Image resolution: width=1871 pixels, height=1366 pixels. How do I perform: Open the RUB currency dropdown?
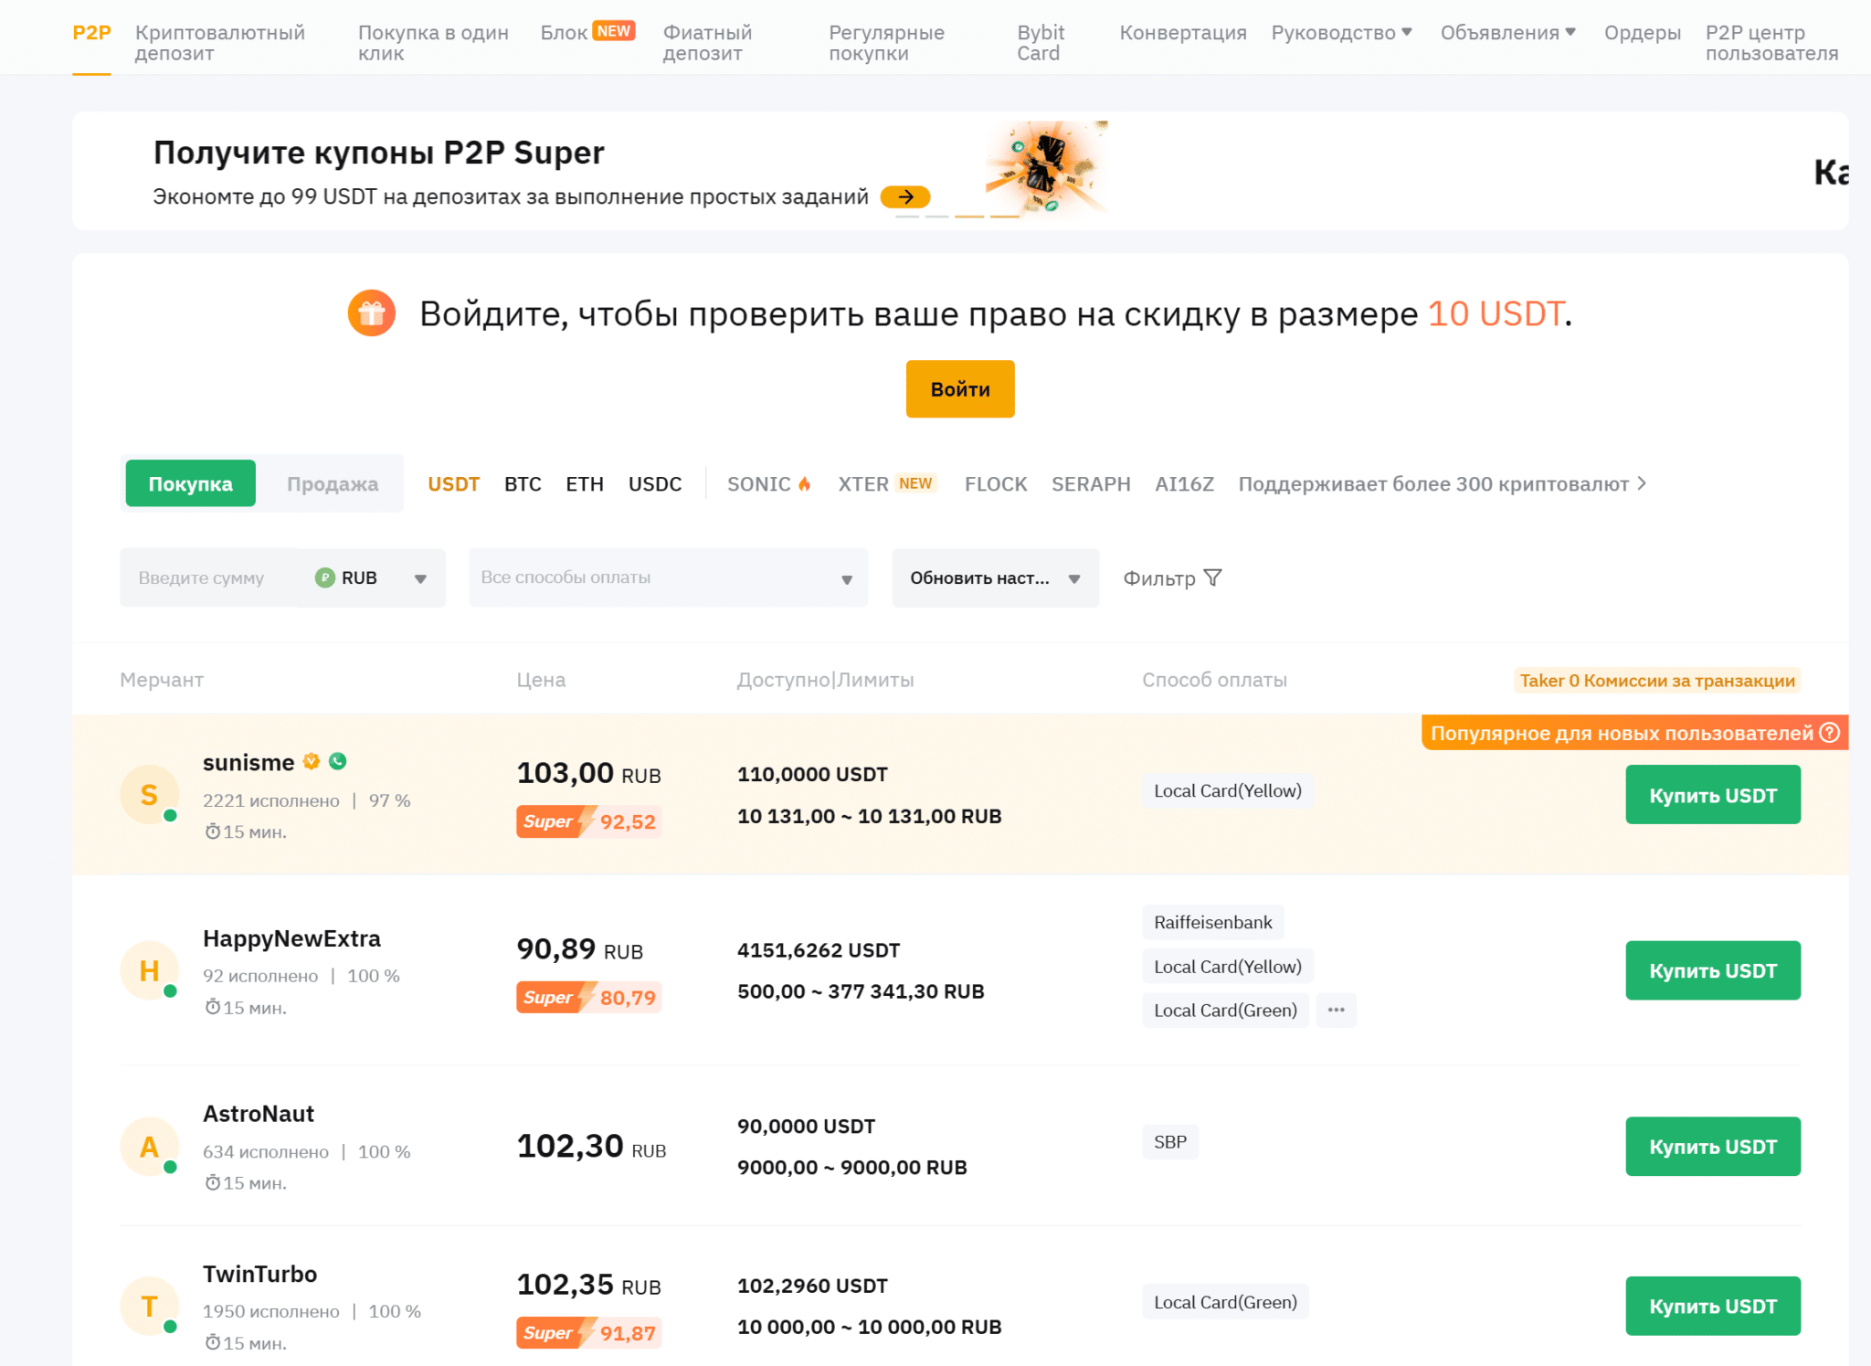click(x=373, y=577)
